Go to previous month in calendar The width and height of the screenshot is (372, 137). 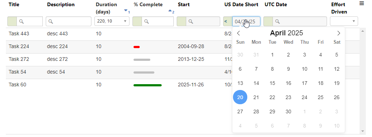click(238, 33)
